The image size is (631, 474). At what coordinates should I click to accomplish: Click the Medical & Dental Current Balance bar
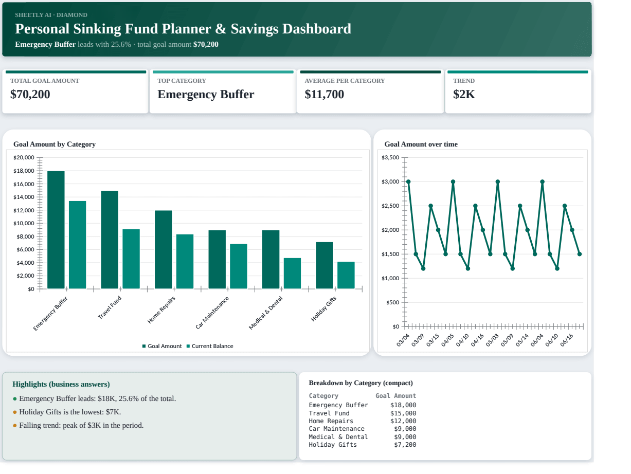coord(293,274)
